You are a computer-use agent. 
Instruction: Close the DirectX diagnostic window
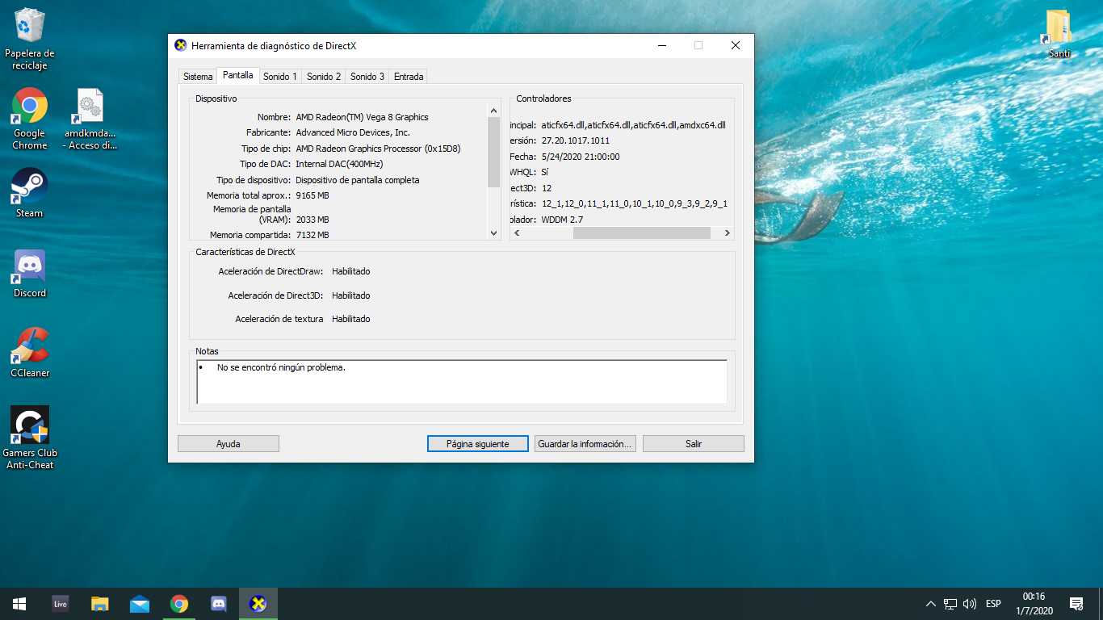(x=735, y=45)
